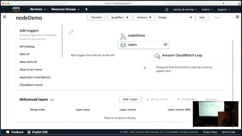Open the danilop account dropdown
This screenshot has height=136, width=242.
(185, 9)
